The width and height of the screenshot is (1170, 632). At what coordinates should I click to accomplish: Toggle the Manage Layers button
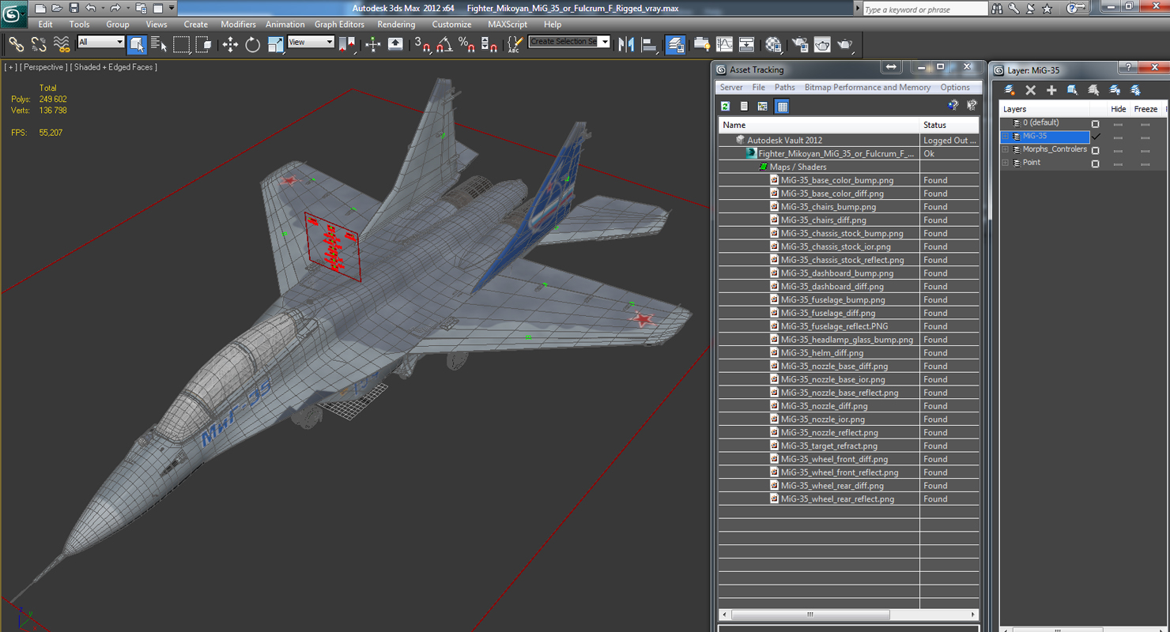tap(675, 45)
